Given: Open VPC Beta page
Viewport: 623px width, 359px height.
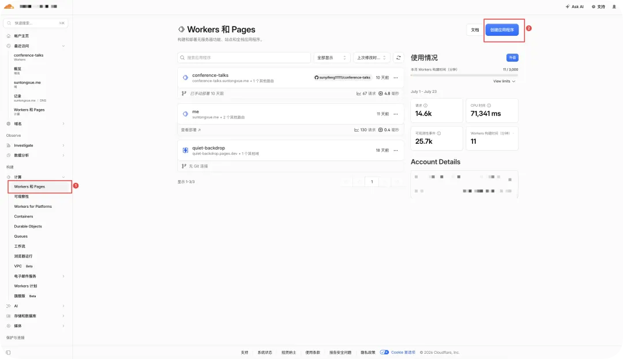Looking at the screenshot, I should [x=23, y=266].
